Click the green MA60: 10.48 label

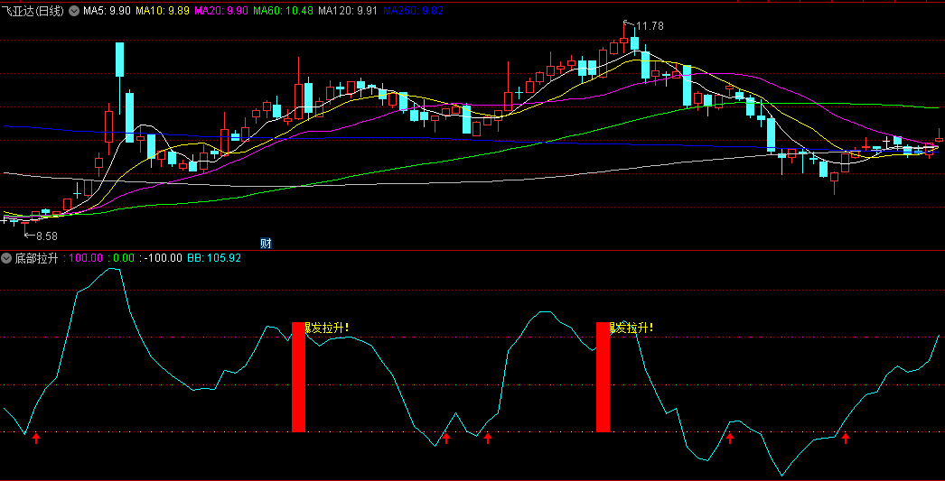click(x=284, y=11)
